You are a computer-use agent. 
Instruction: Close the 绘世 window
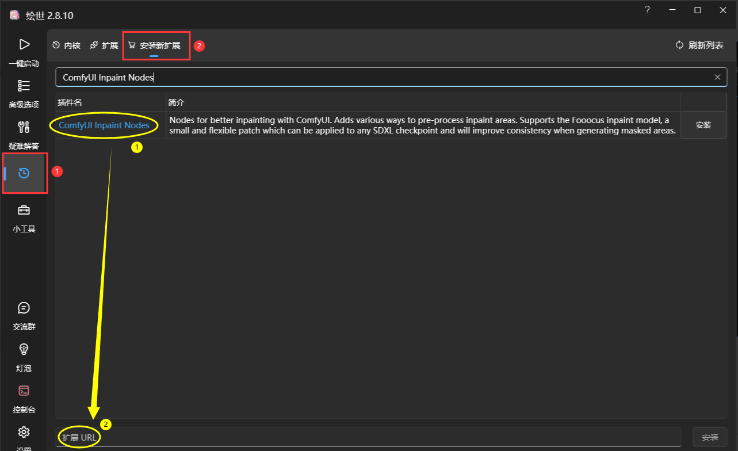pos(723,10)
